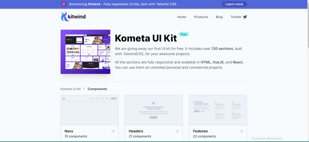309x142 pixels.
Task: Go to the Blog page
Action: click(x=219, y=17)
